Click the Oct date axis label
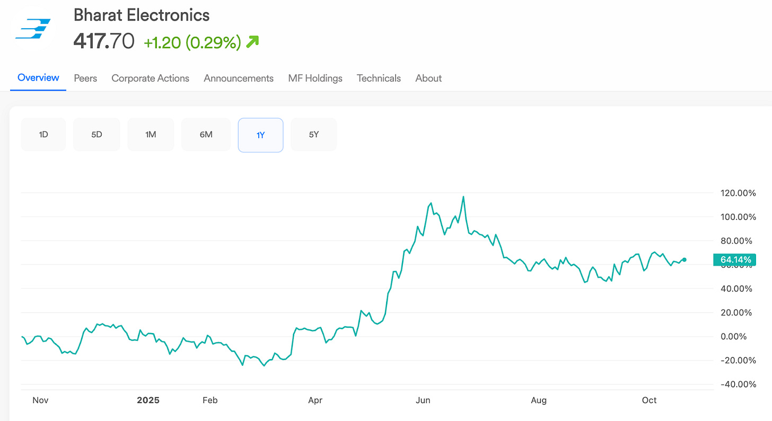This screenshot has width=772, height=421. tap(650, 400)
